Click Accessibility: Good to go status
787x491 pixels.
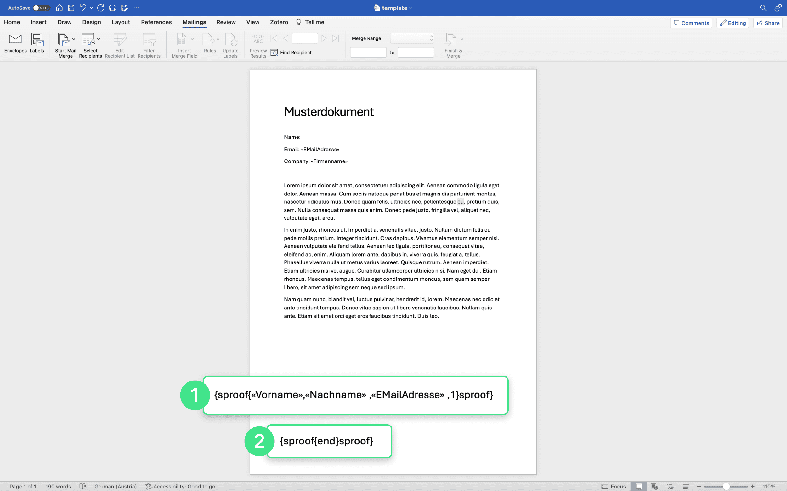[x=180, y=487]
